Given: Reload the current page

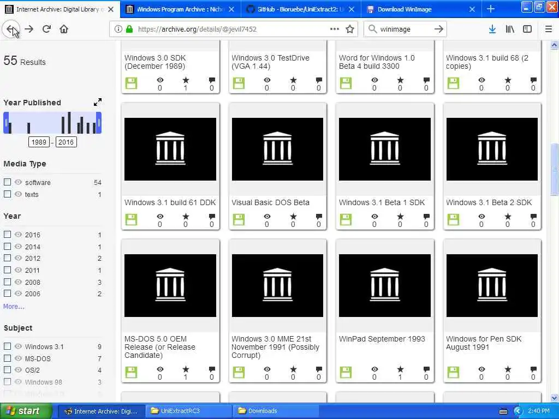Looking at the screenshot, I should (x=47, y=29).
